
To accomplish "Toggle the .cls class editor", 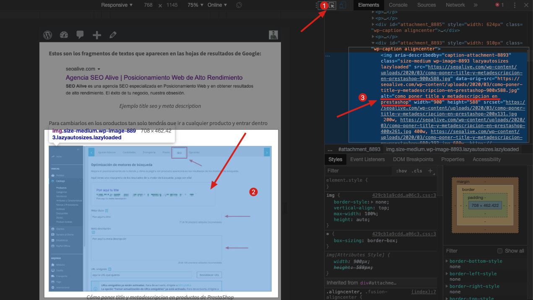I will click(x=416, y=171).
